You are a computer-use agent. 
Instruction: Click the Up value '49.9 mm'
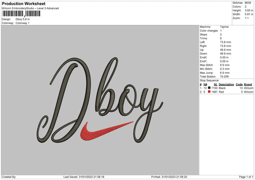(x=226, y=50)
